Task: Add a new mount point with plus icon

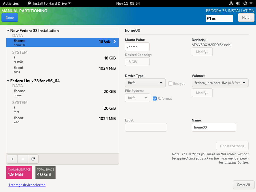Action: pos(12,159)
